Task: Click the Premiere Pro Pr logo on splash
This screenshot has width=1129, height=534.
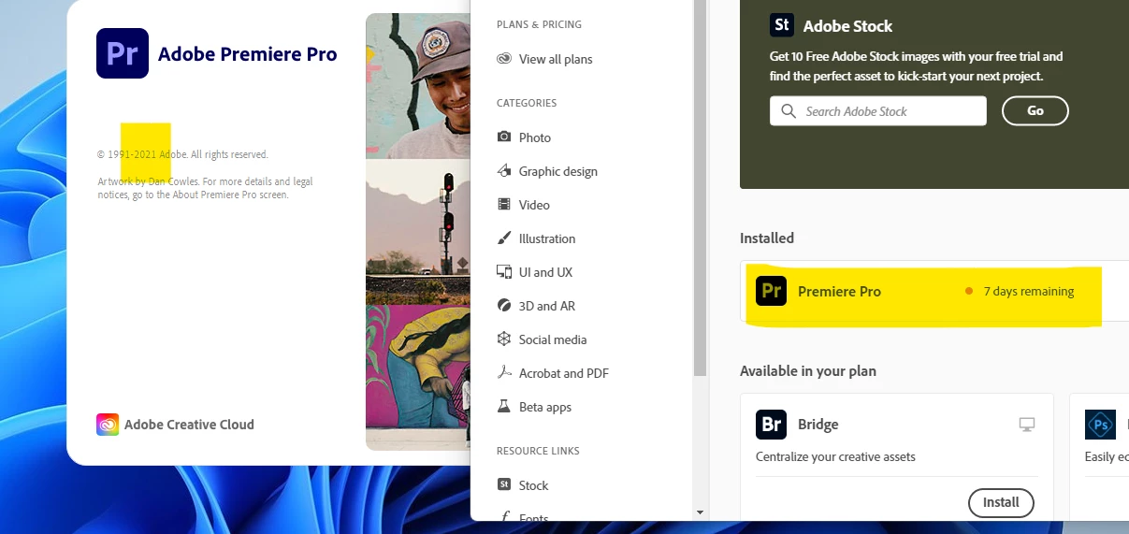Action: pos(123,52)
